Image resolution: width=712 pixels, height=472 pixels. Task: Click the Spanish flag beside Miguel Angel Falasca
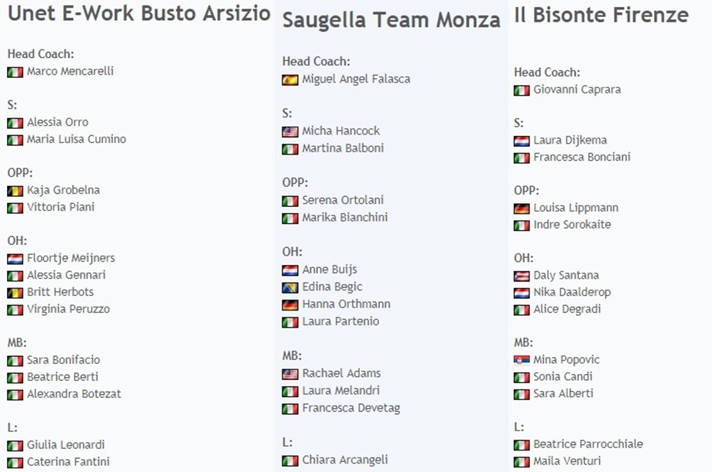click(290, 80)
